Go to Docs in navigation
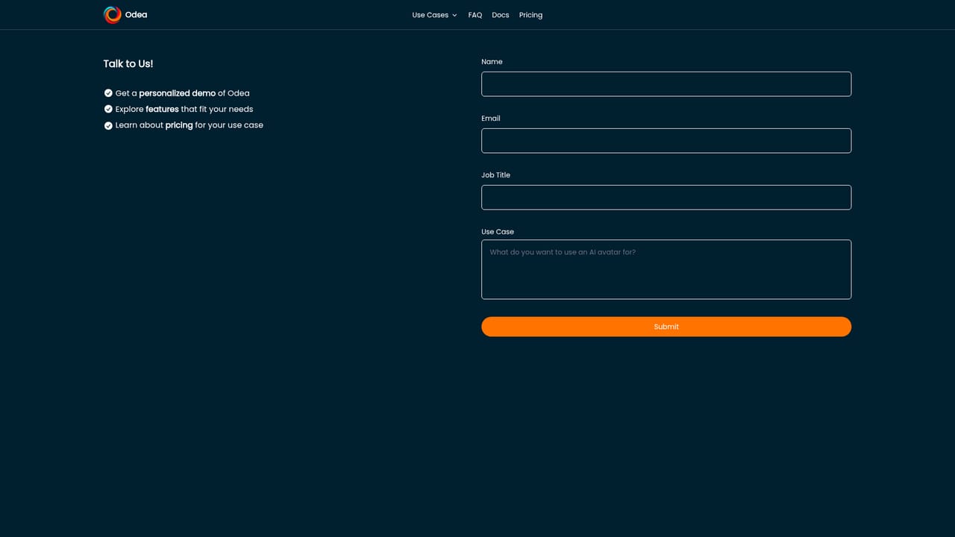This screenshot has height=537, width=955. [x=501, y=15]
